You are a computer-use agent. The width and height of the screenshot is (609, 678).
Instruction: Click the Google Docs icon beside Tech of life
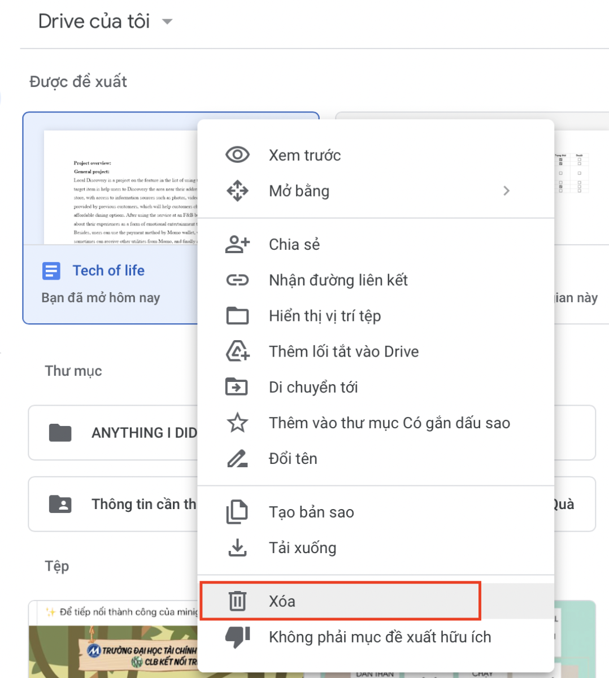coord(51,271)
